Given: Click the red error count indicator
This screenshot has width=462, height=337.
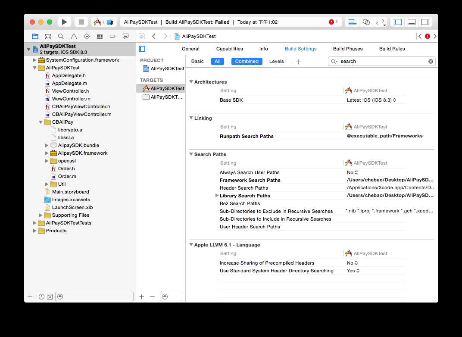Looking at the screenshot, I should (333, 22).
